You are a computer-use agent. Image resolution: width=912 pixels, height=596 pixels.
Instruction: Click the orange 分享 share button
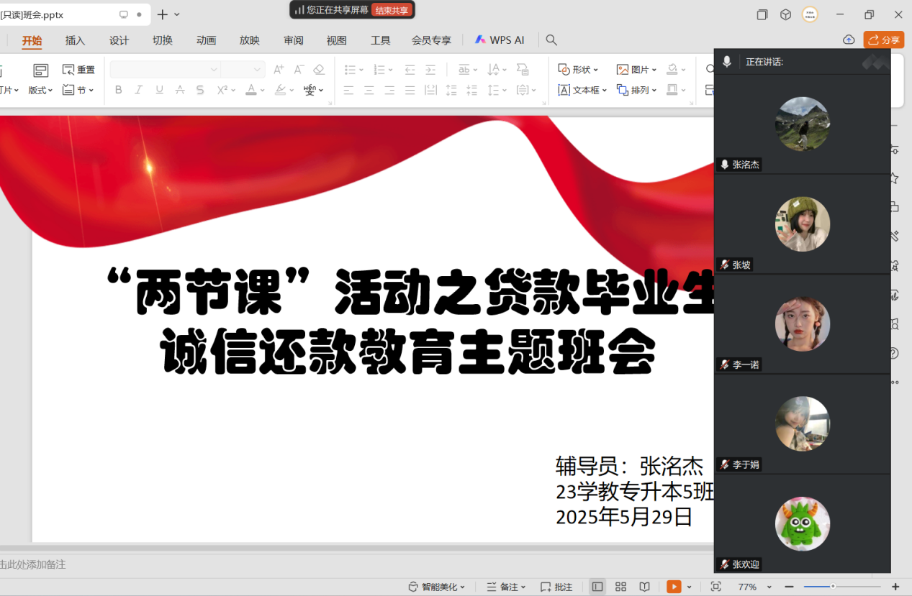(x=884, y=40)
